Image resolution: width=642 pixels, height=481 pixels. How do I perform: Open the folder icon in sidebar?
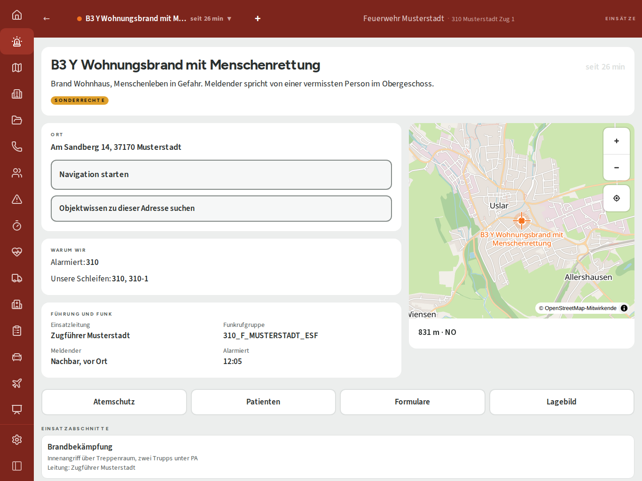17,120
